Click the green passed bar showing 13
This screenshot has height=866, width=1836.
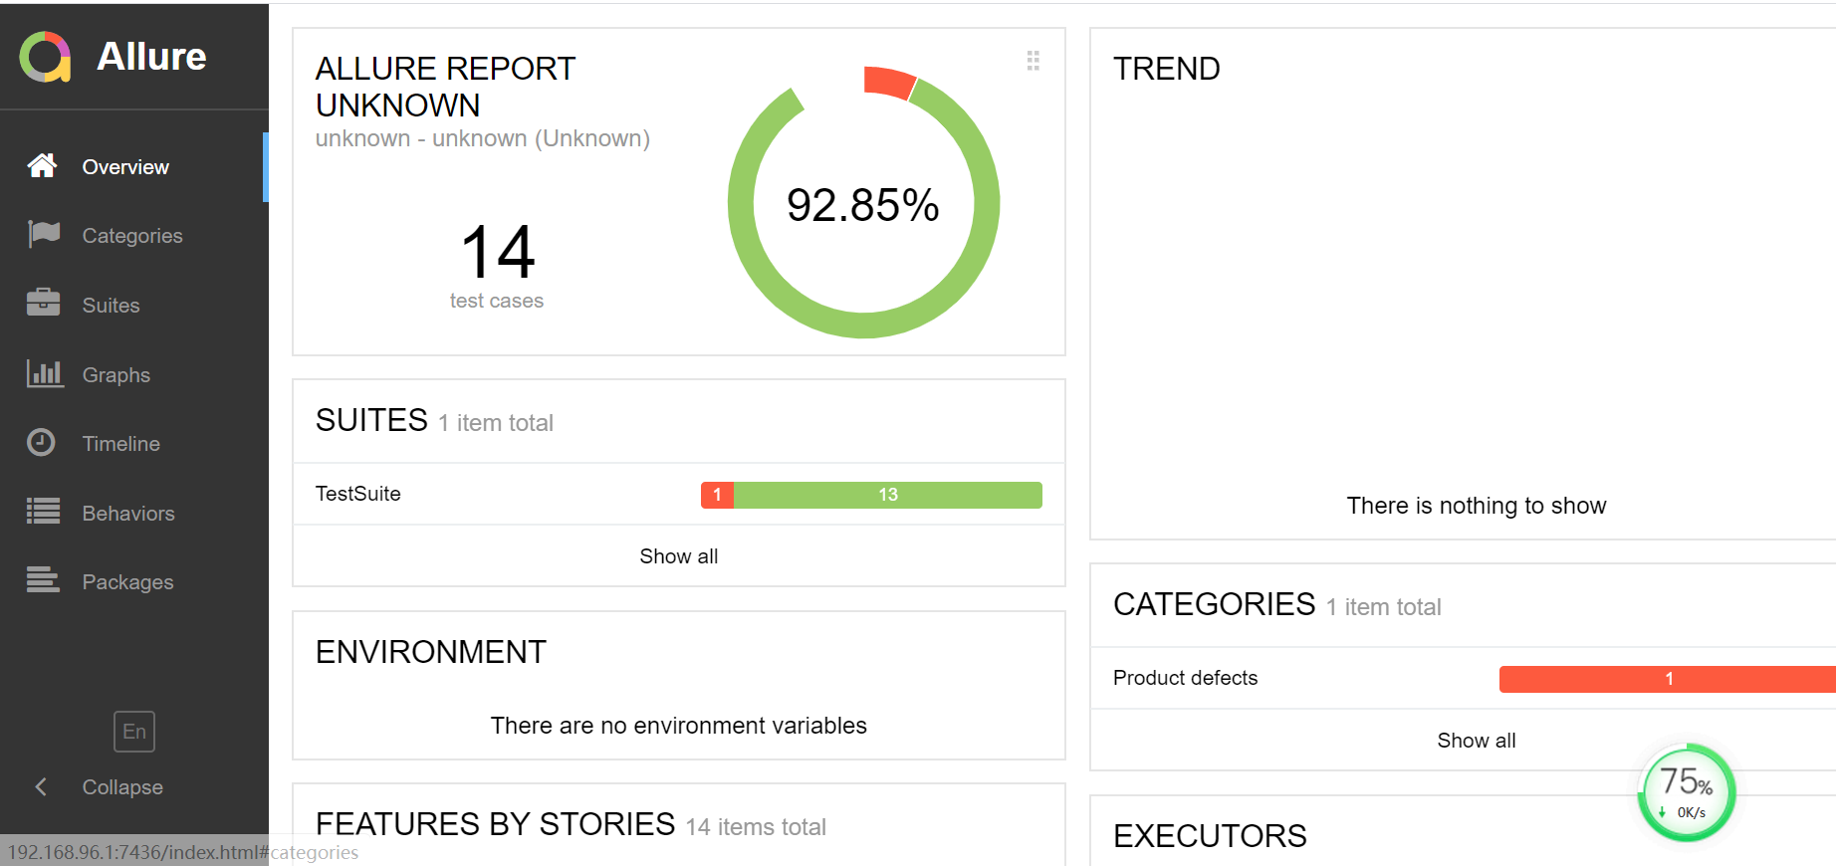pos(887,495)
